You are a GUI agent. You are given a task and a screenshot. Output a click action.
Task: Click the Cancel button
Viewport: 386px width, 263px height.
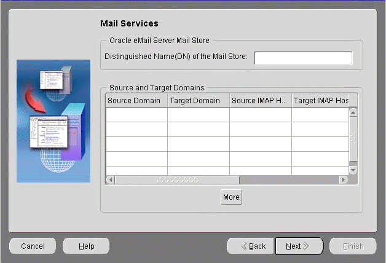(33, 246)
